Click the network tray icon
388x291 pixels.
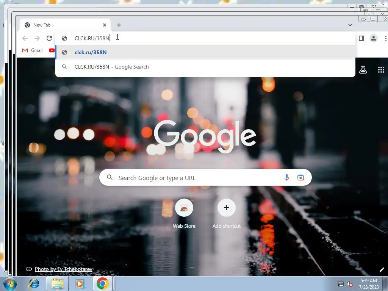pyautogui.click(x=341, y=284)
